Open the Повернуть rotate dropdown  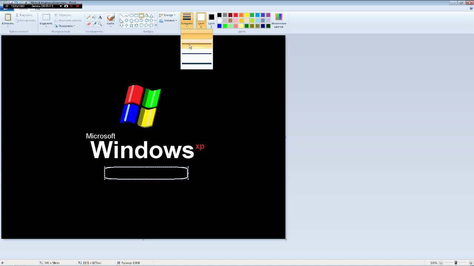[x=65, y=26]
